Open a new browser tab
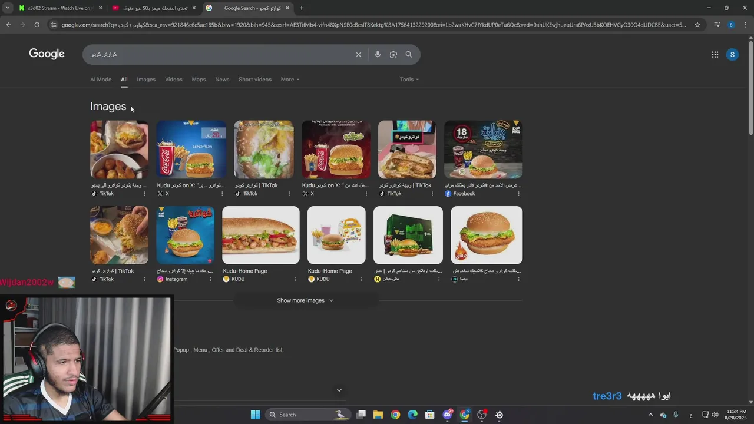This screenshot has height=424, width=754. pyautogui.click(x=302, y=8)
